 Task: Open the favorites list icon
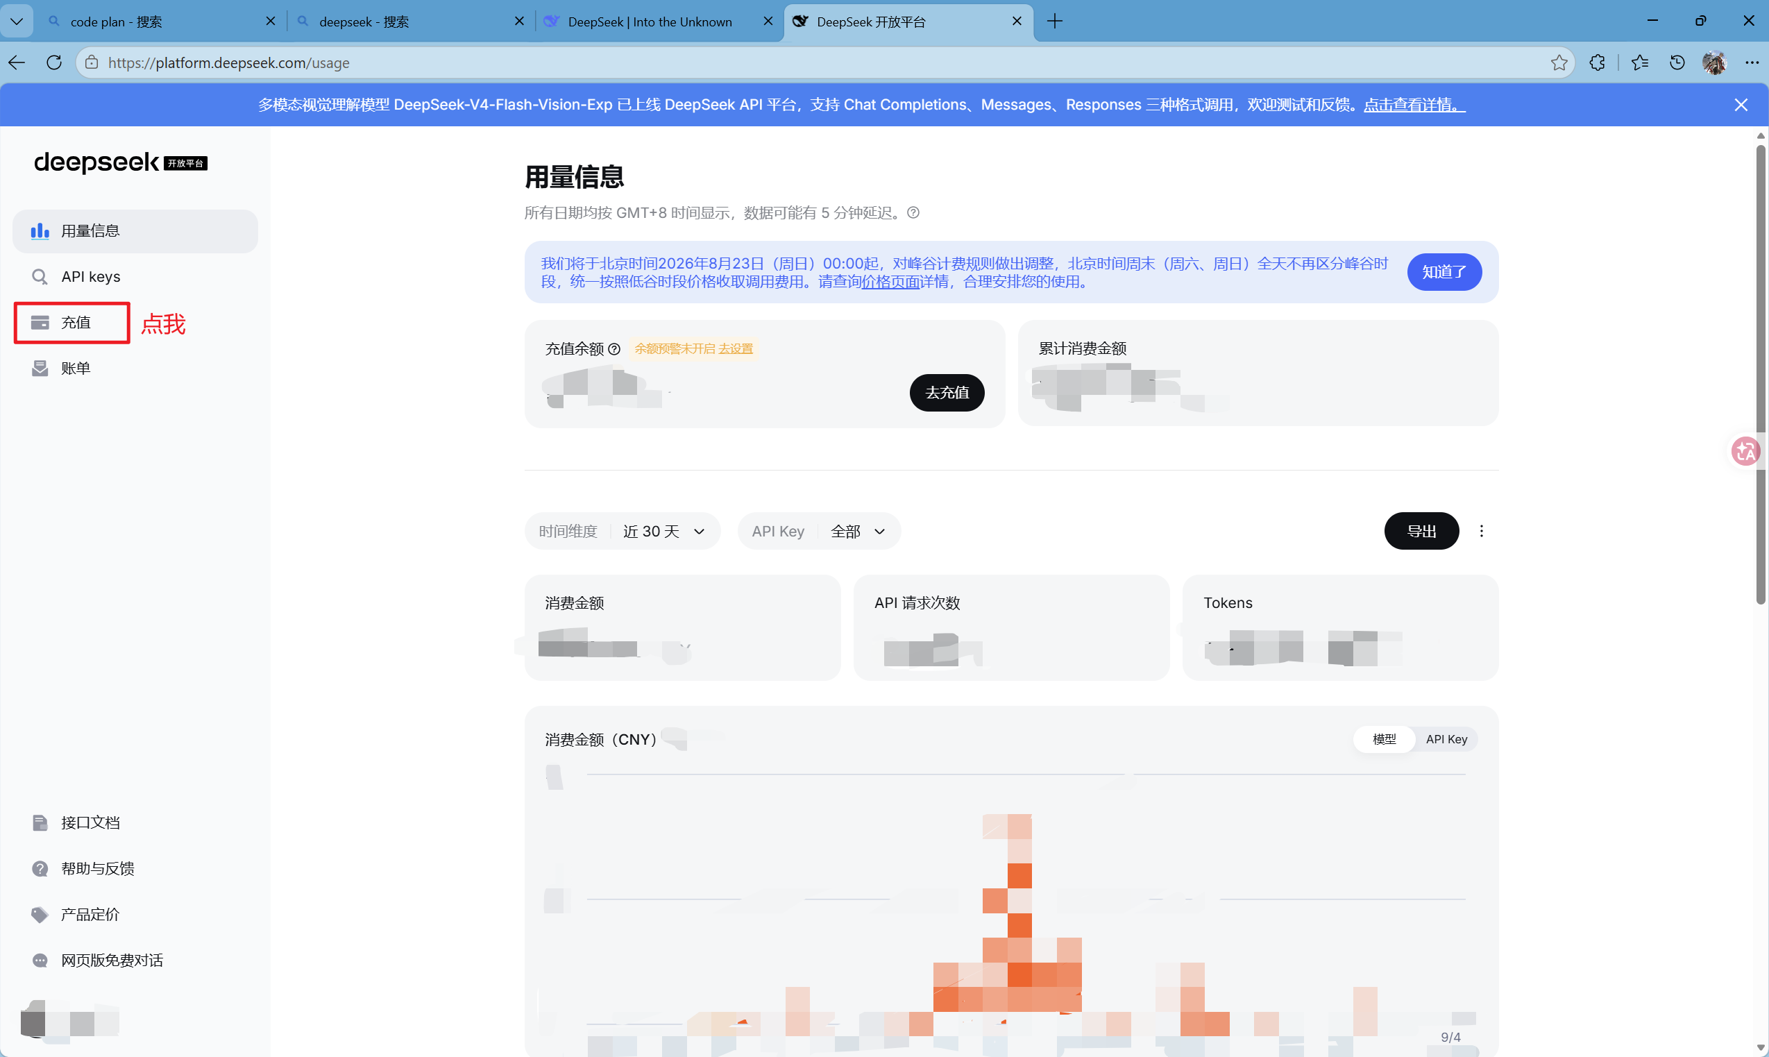1639,62
